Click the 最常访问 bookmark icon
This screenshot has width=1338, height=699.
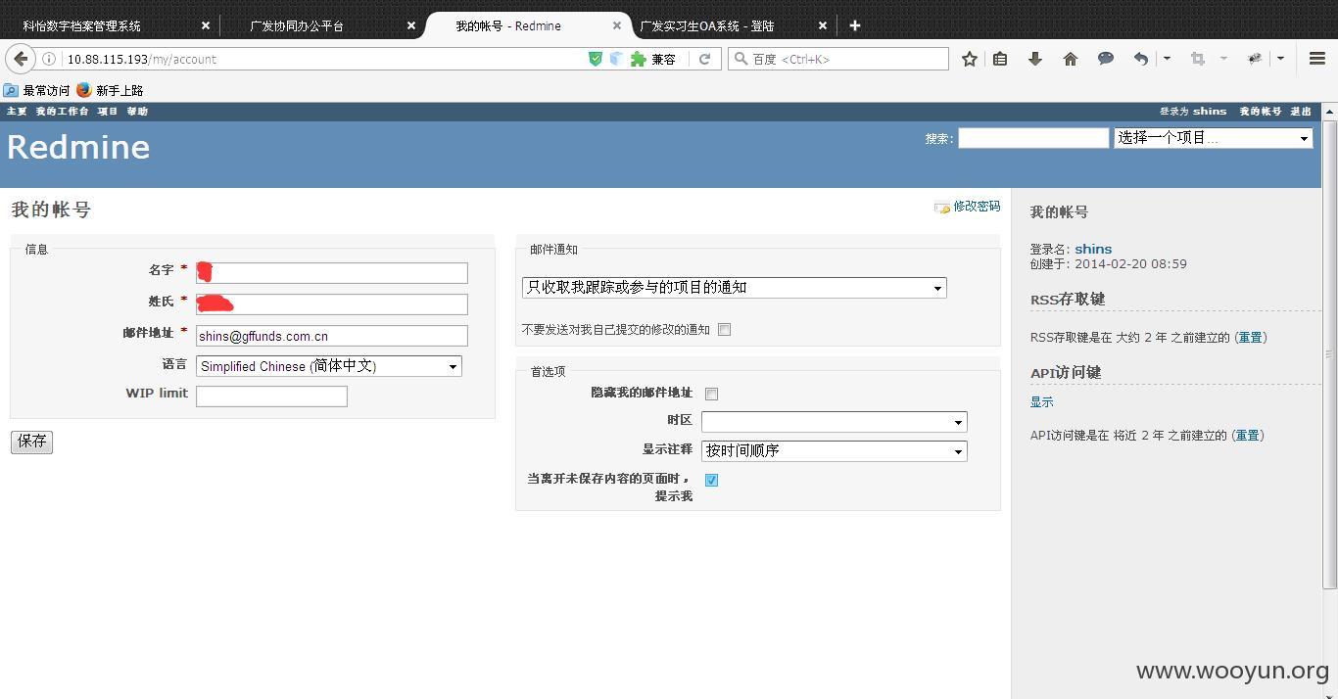[11, 90]
